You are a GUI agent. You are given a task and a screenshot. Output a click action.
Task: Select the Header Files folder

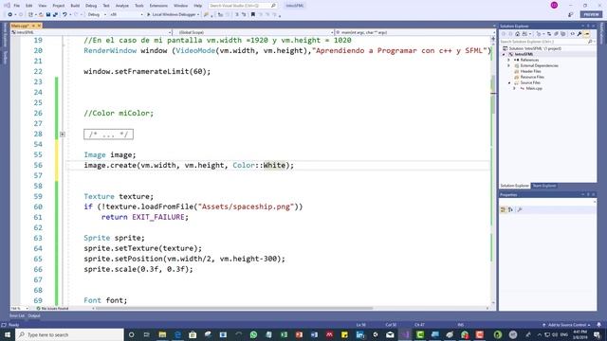pos(530,72)
